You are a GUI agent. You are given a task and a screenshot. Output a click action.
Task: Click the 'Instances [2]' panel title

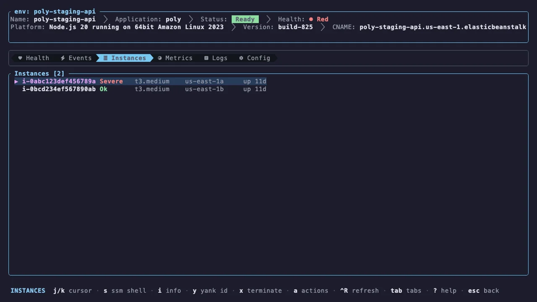pos(39,73)
